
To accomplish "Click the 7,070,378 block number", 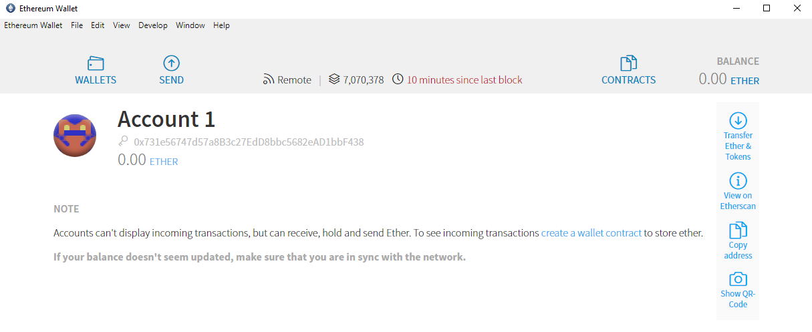I will (x=364, y=80).
